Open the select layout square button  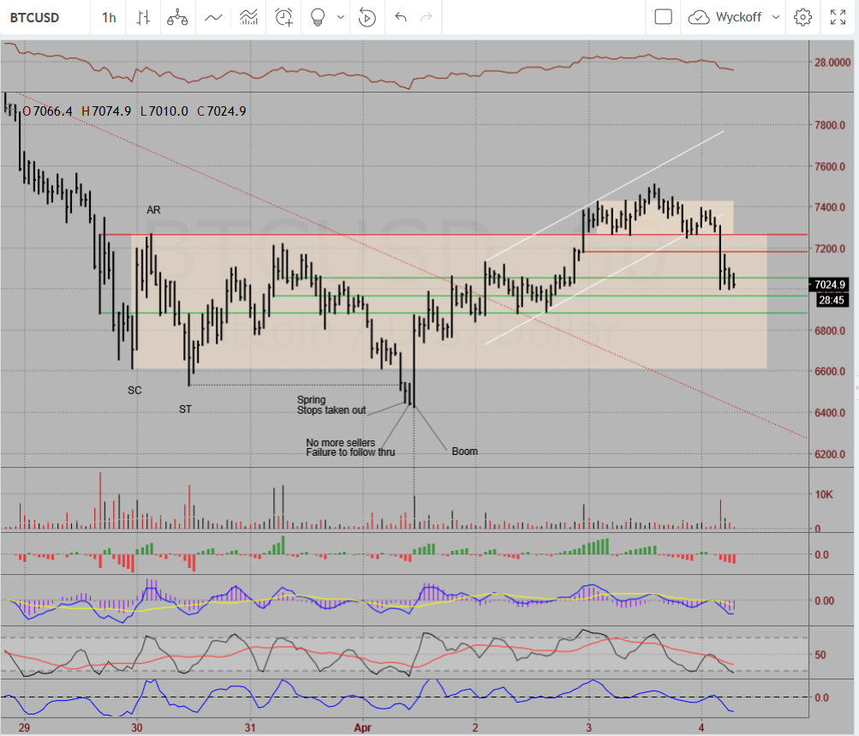[x=663, y=17]
